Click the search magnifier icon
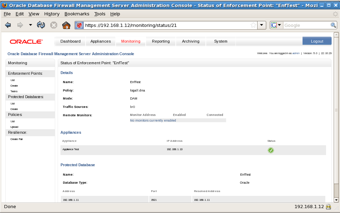 tap(333, 25)
